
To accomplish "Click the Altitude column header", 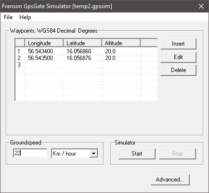I will (x=121, y=43).
